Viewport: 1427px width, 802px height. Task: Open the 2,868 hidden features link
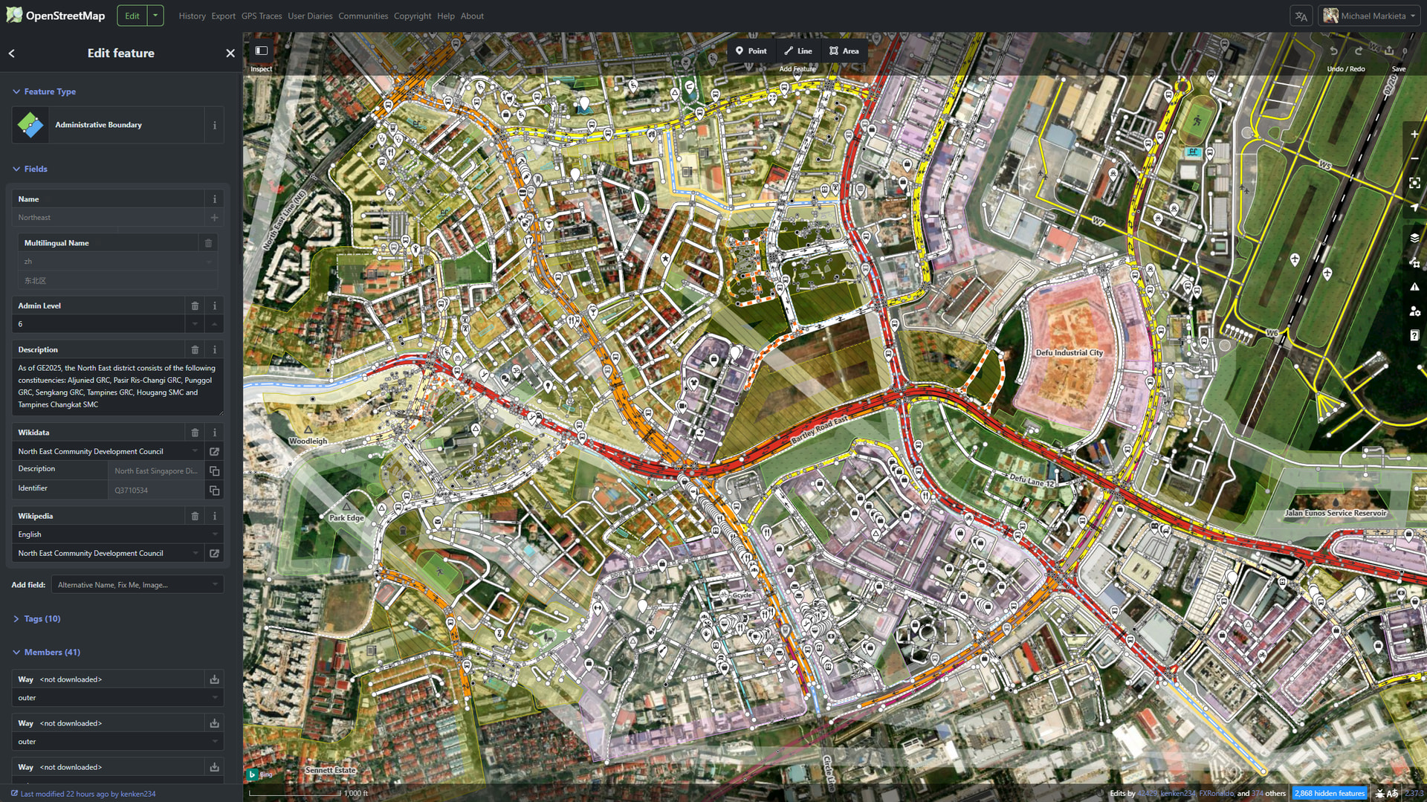1329,793
